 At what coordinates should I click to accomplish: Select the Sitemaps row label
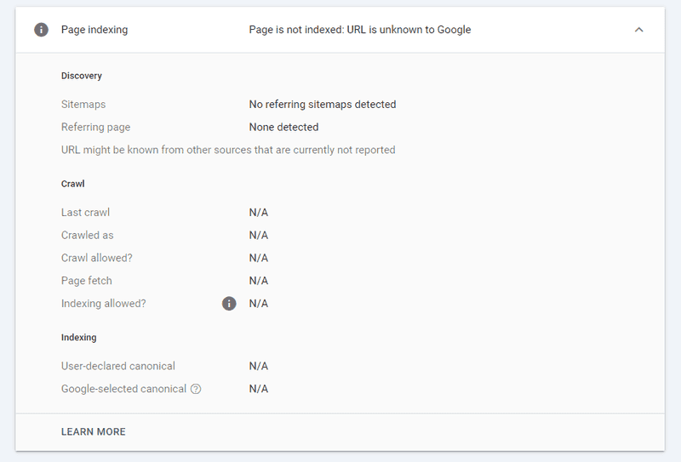pos(83,104)
